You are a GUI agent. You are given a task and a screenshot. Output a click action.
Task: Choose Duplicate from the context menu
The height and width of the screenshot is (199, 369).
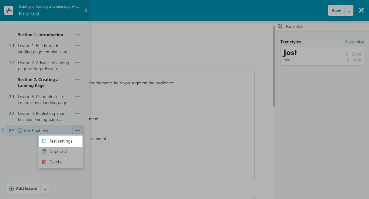point(61,151)
